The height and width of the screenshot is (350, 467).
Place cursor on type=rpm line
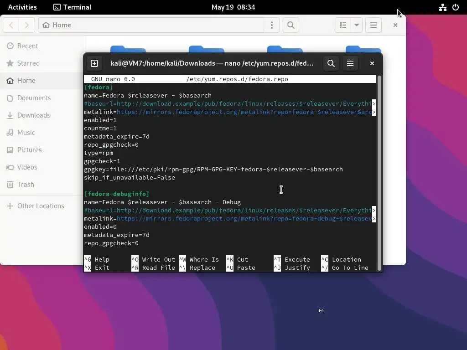99,153
